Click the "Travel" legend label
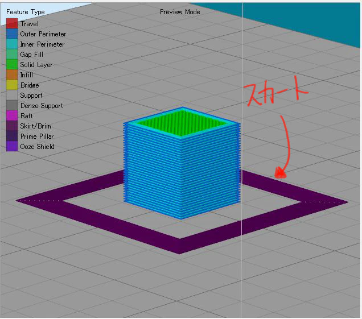This screenshot has width=362, height=319. (30, 24)
